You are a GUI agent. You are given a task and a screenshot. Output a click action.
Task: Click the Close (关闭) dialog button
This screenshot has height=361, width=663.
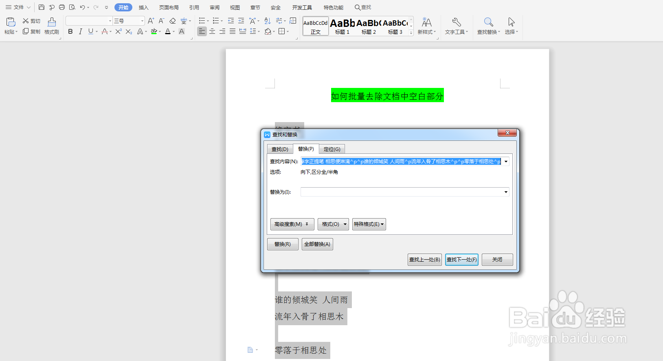point(497,260)
